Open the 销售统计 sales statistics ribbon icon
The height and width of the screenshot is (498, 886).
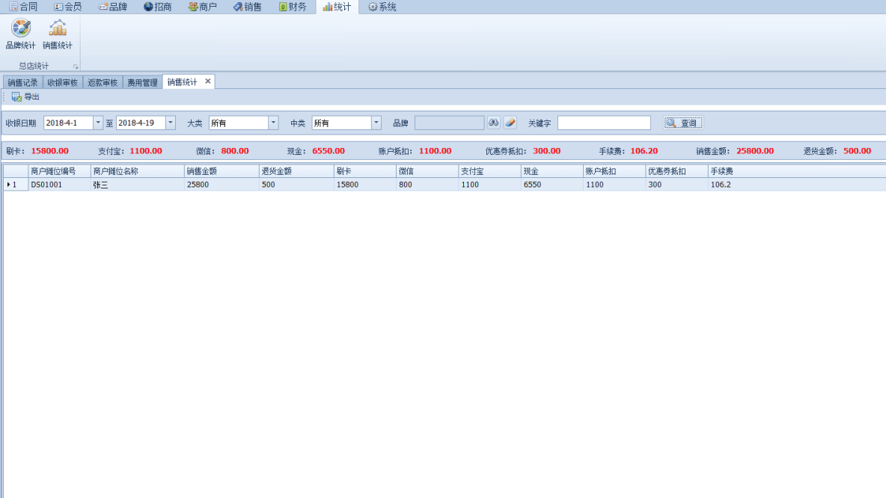(x=58, y=29)
